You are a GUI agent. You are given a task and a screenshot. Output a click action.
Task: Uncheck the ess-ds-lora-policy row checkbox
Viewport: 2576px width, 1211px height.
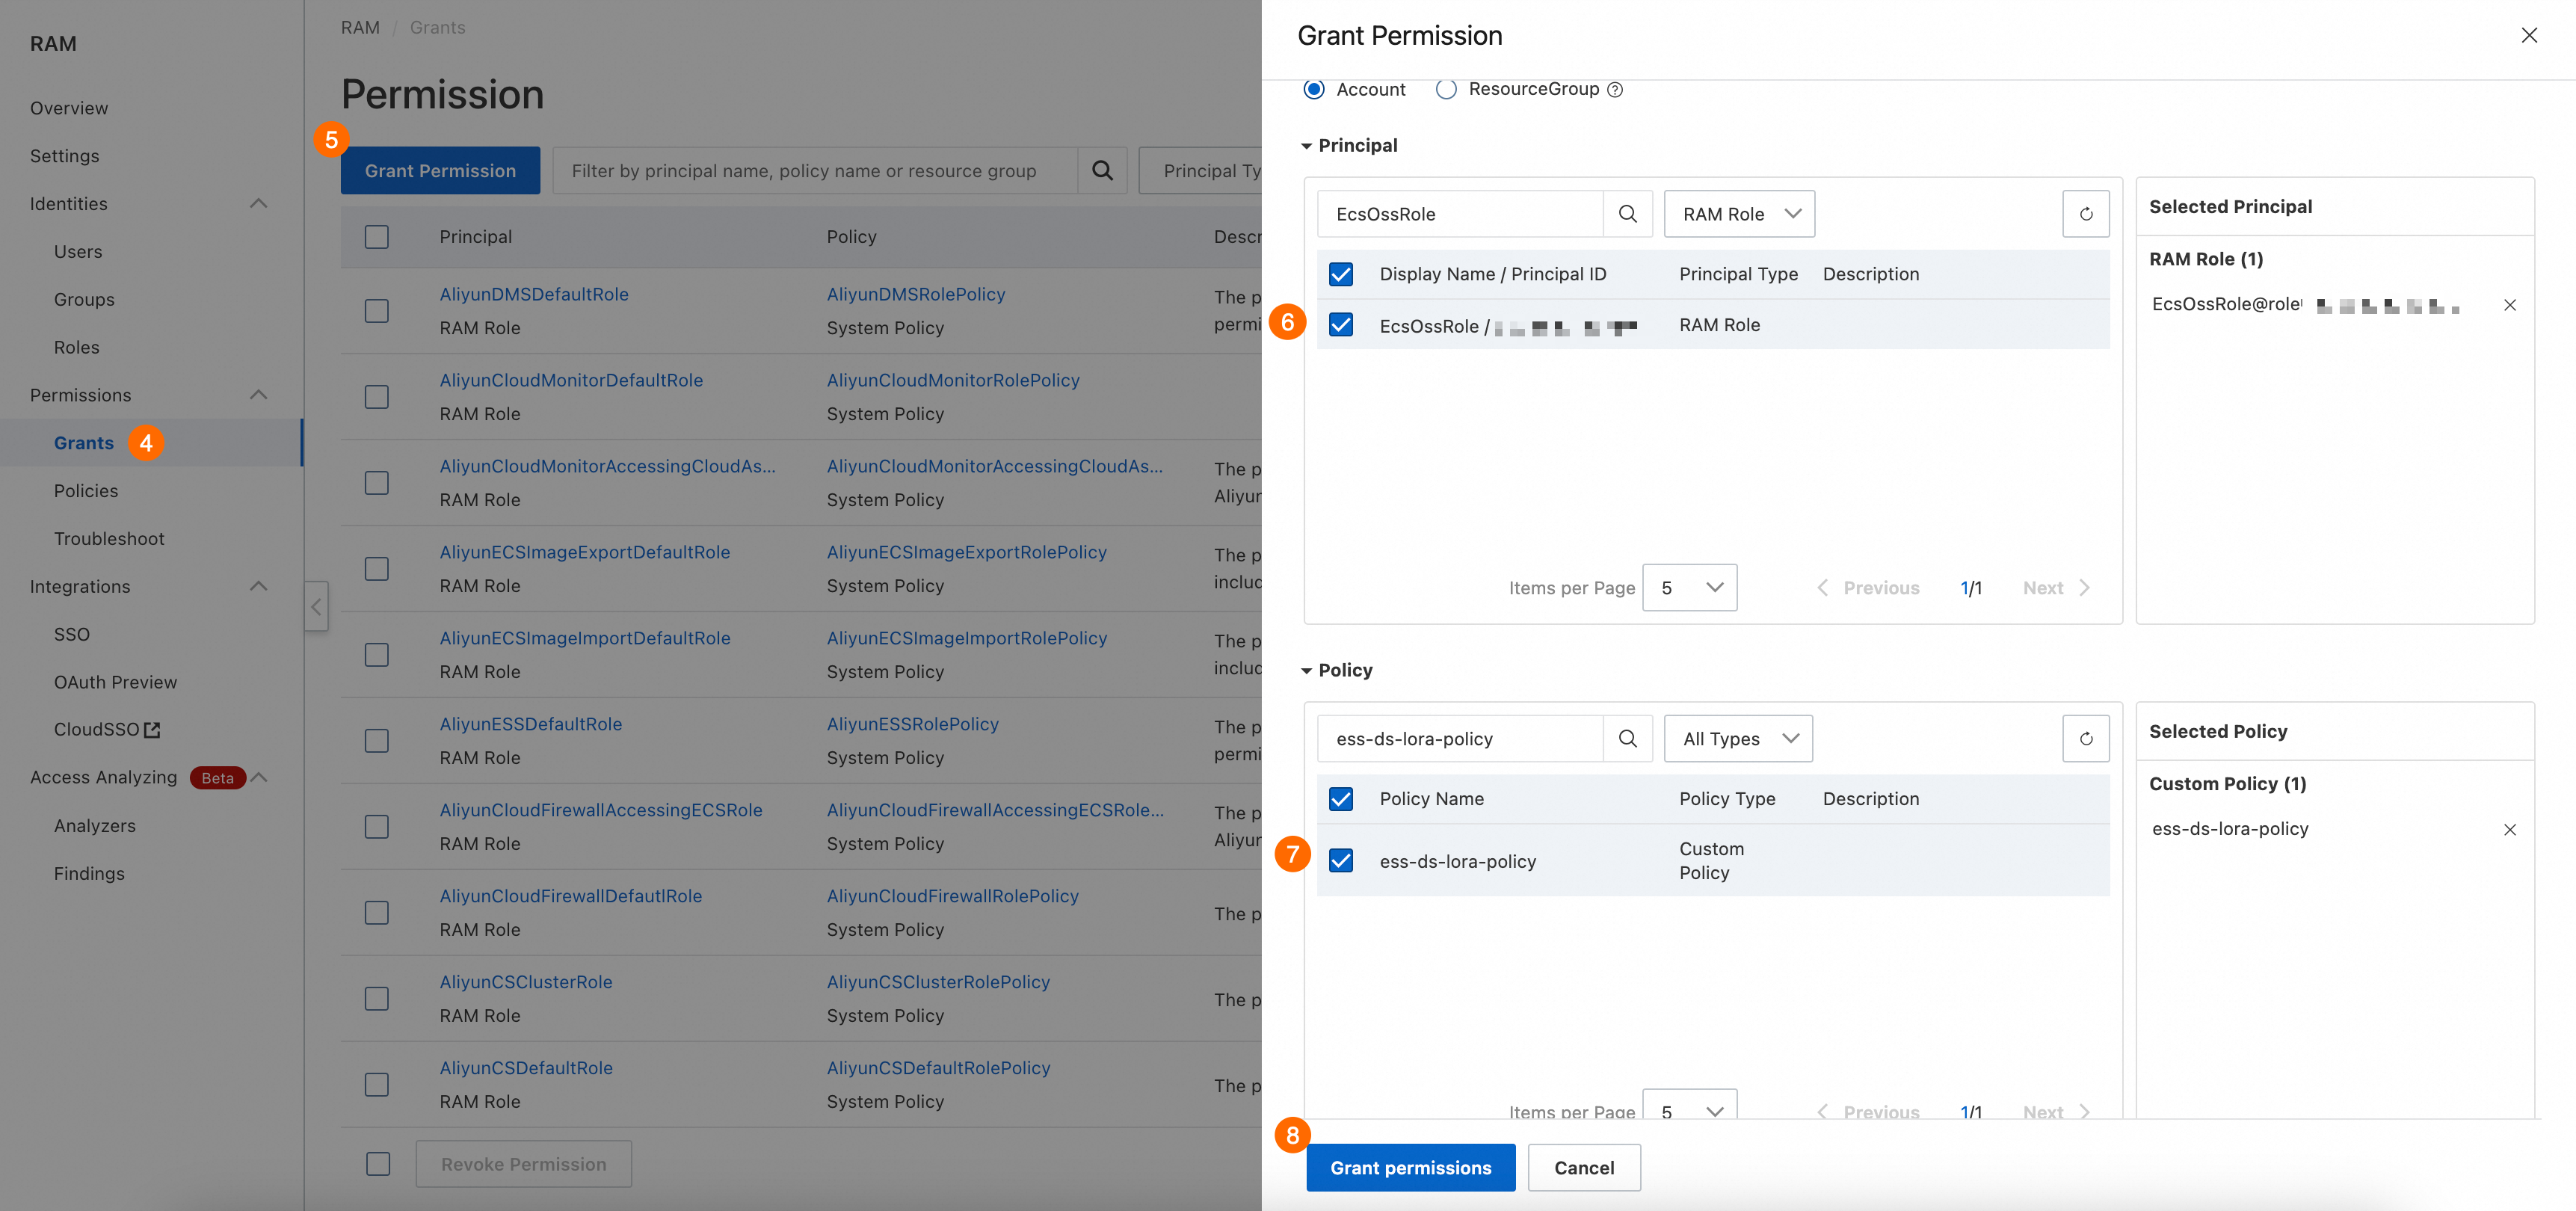(1340, 860)
